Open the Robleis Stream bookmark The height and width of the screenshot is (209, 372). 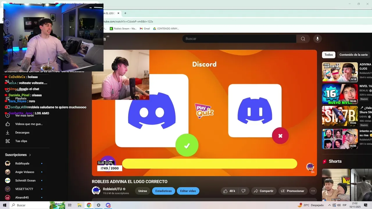[123, 28]
